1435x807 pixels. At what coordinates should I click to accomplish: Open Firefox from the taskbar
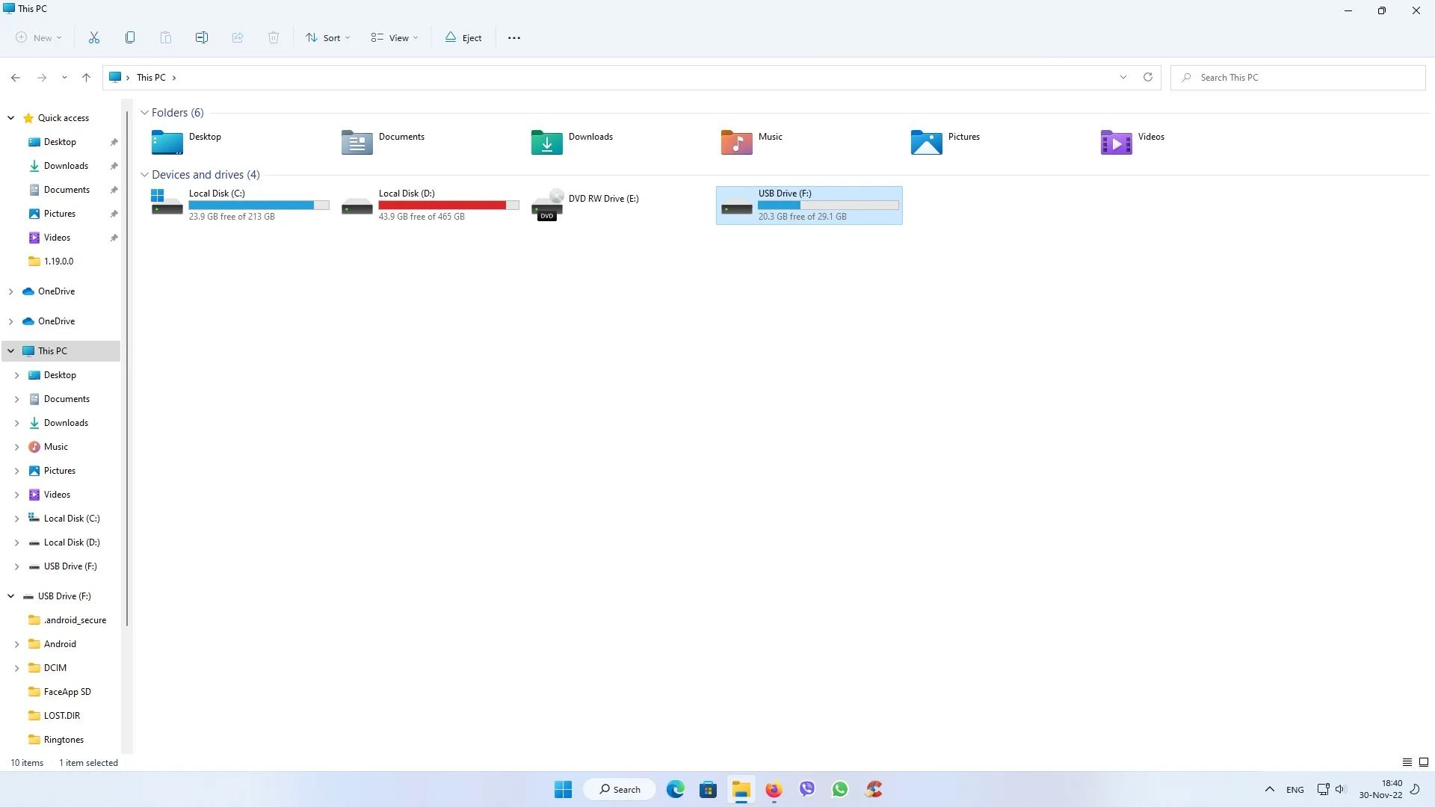coord(774,789)
